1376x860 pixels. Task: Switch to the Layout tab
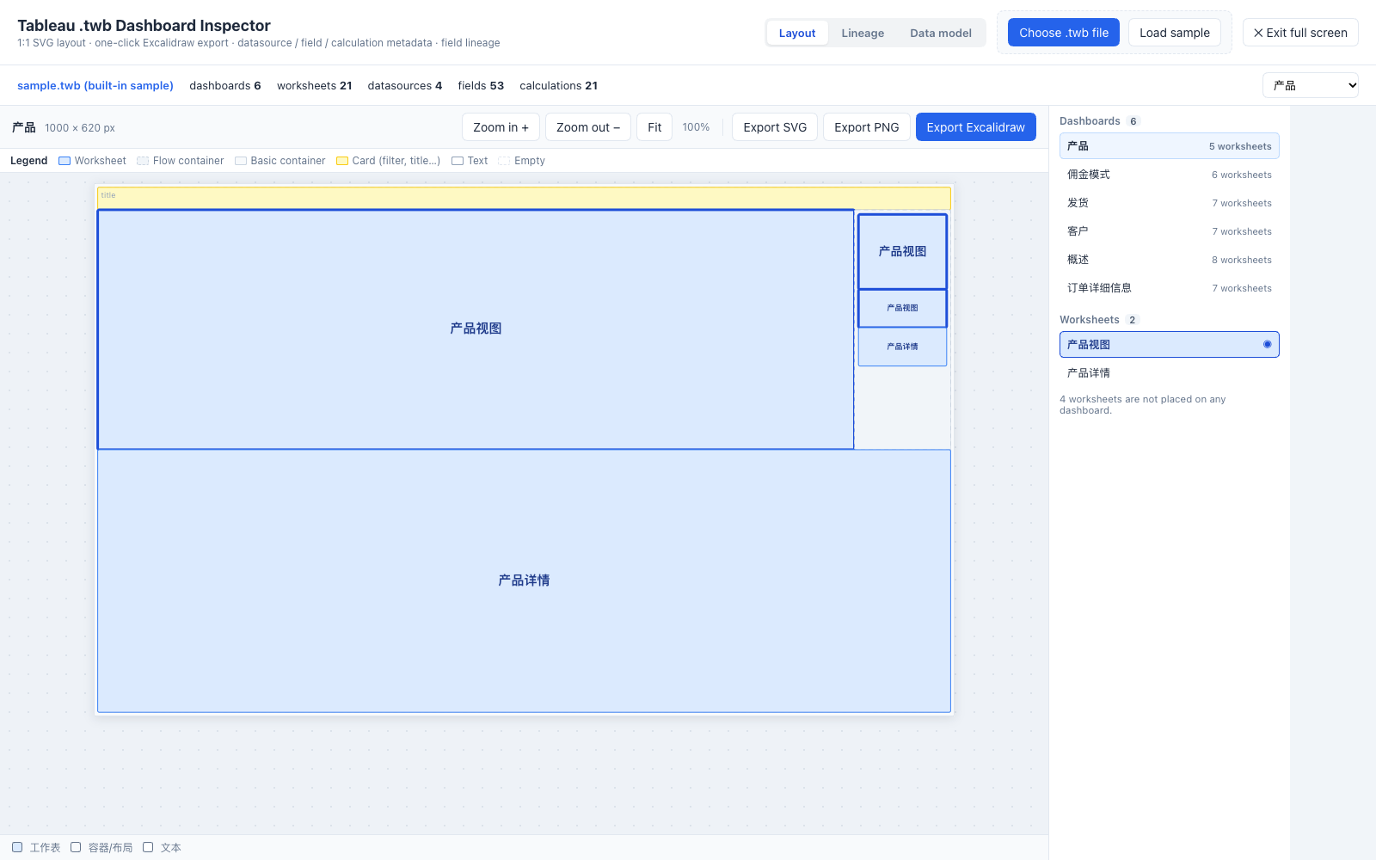[x=797, y=33]
